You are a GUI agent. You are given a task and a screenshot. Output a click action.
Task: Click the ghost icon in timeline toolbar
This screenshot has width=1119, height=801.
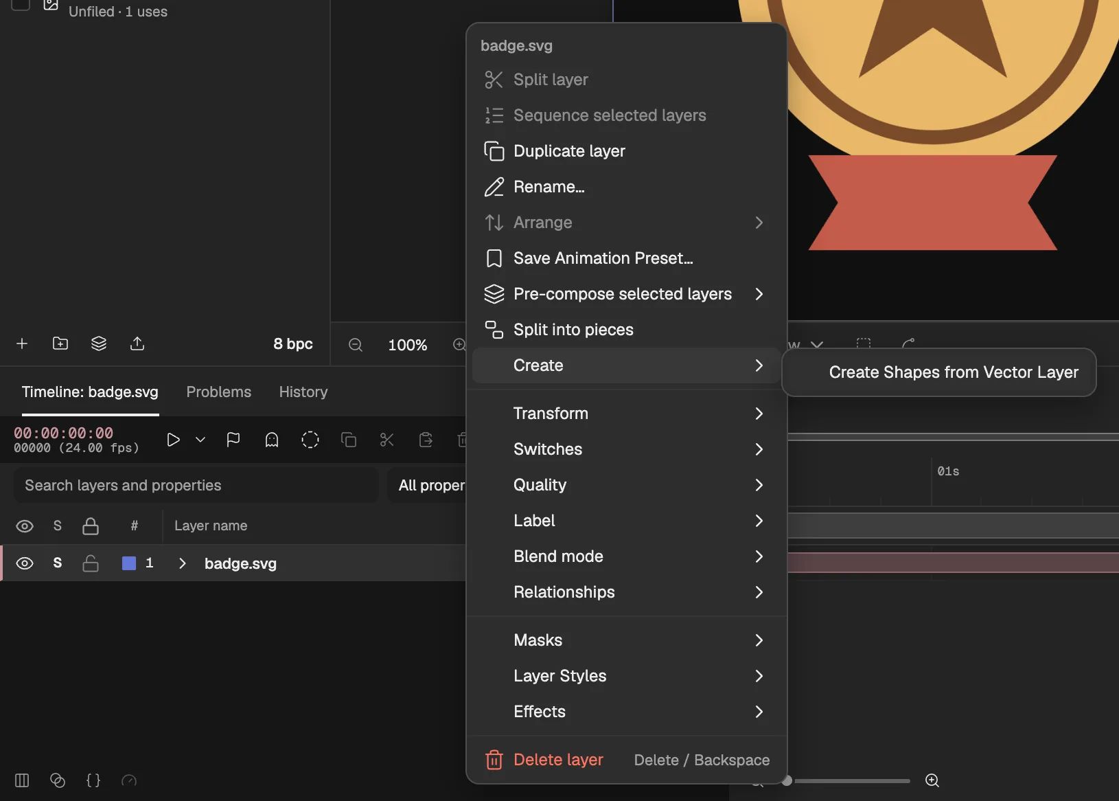point(272,440)
